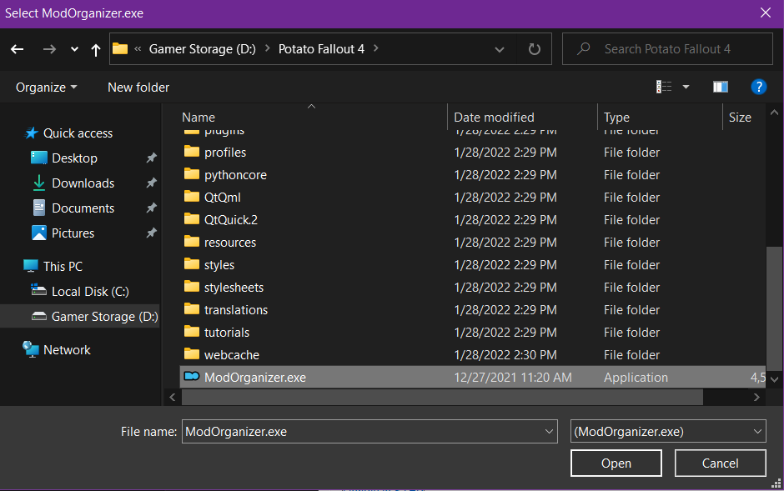Image resolution: width=784 pixels, height=491 pixels.
Task: Open Downloads in the sidebar
Action: [83, 183]
